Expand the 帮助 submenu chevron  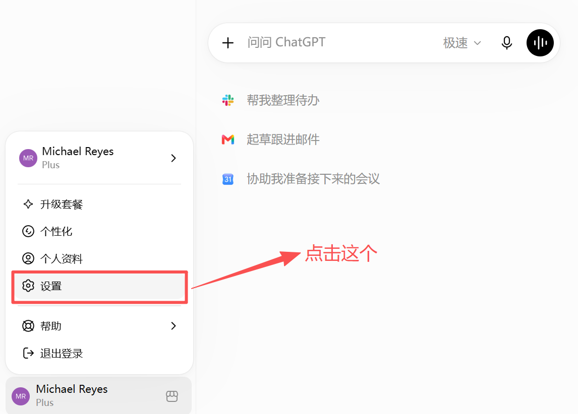coord(174,326)
